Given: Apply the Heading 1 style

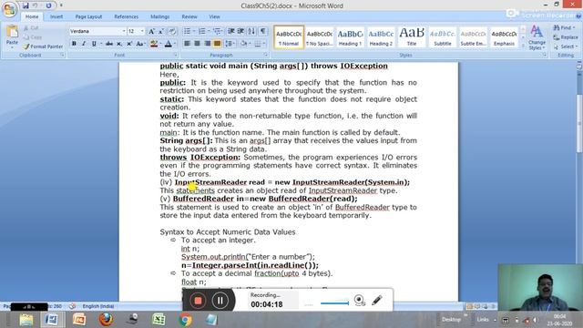Looking at the screenshot, I should (350, 37).
